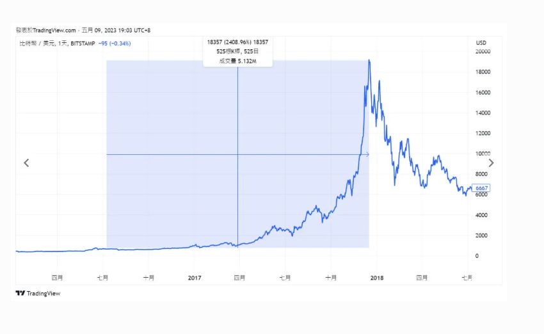Click the peak of the Bitcoin price line
This screenshot has height=334, width=544.
pyautogui.click(x=369, y=60)
